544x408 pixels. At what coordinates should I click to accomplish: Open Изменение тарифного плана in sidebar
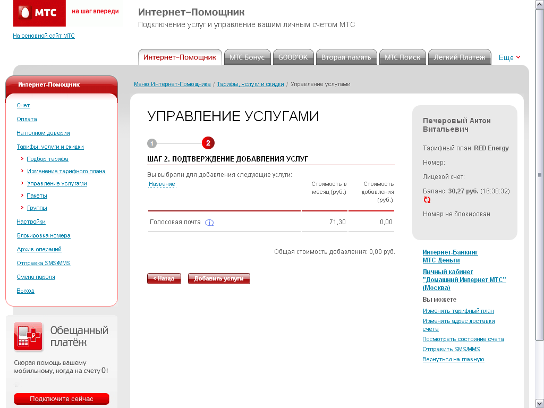(x=66, y=171)
